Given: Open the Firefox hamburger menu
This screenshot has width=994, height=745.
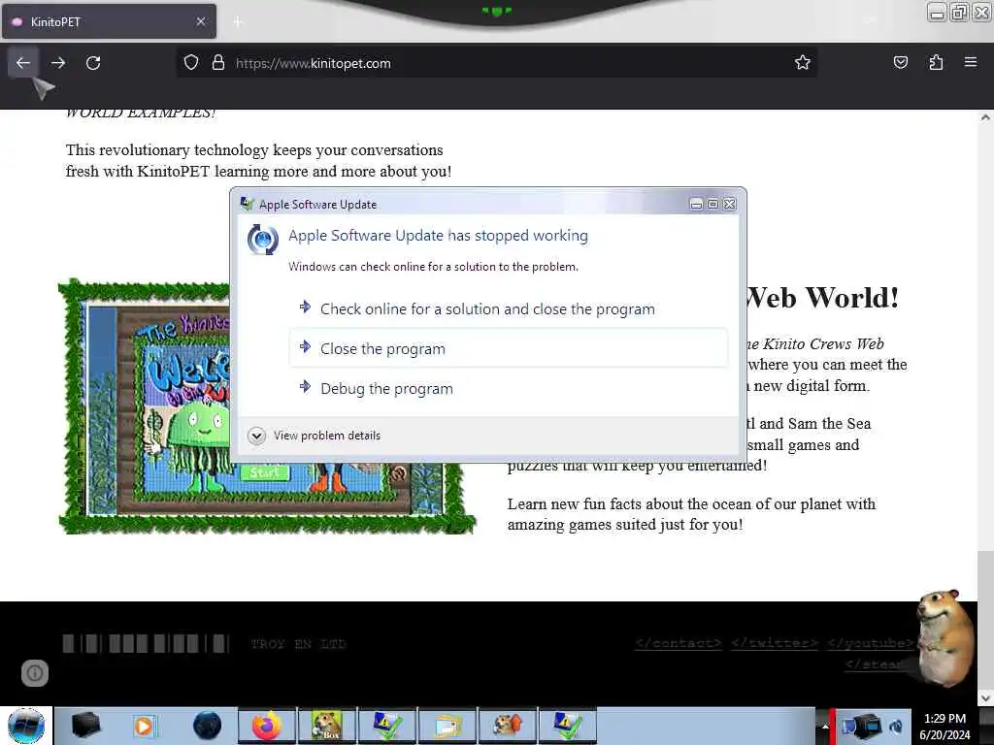Looking at the screenshot, I should (970, 63).
